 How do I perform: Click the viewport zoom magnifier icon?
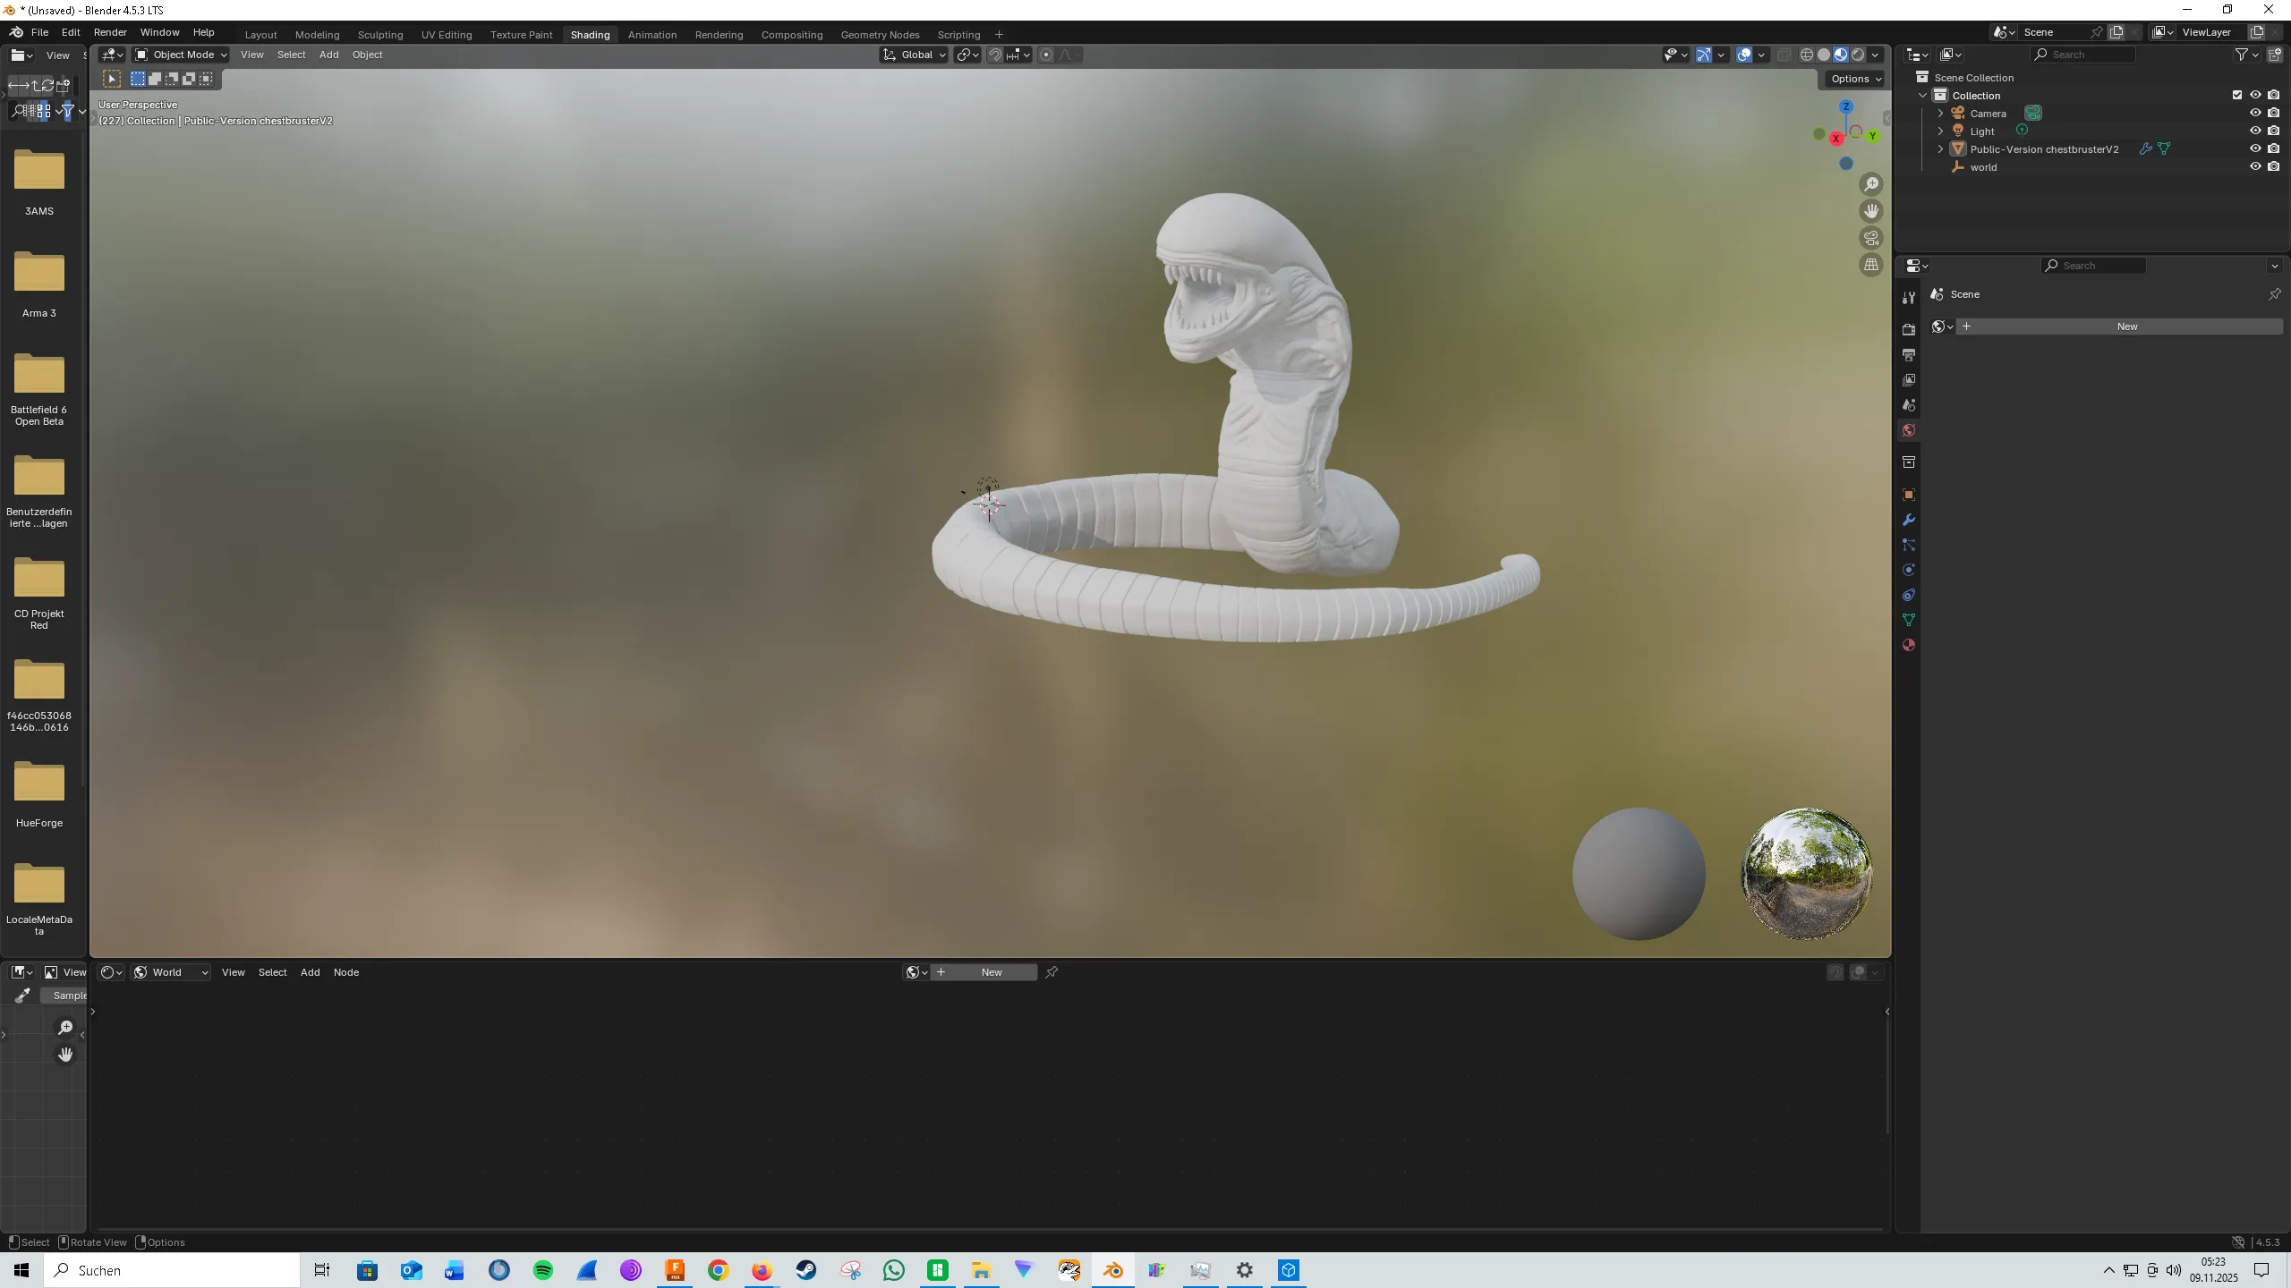1871,184
